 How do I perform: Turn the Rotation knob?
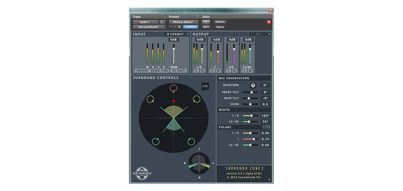click(x=253, y=85)
